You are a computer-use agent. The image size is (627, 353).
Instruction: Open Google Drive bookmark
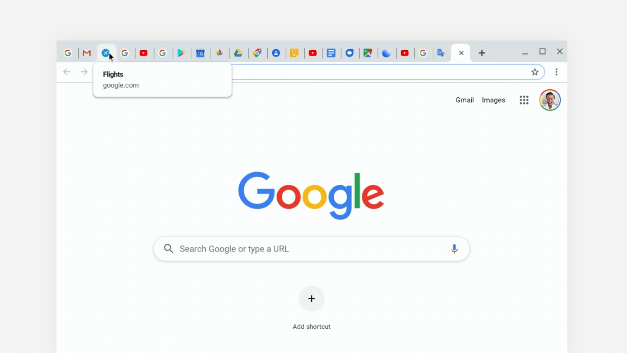(238, 53)
